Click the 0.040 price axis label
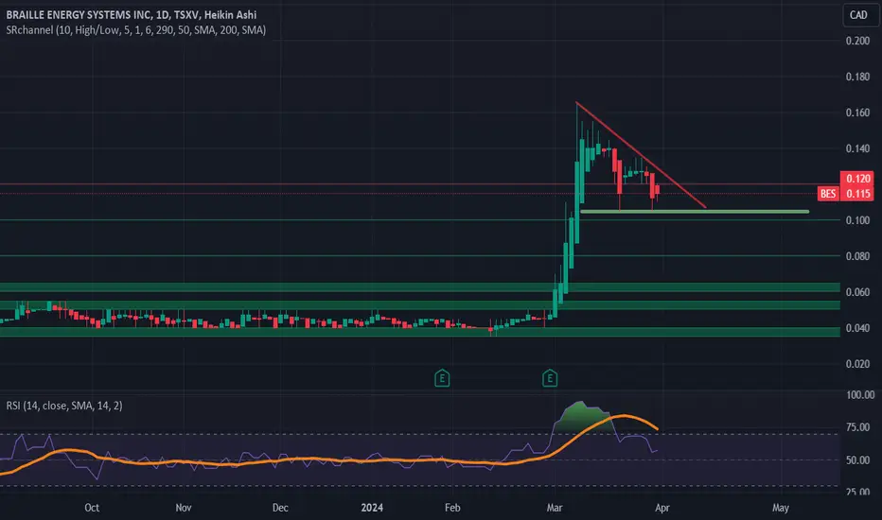 pos(857,328)
